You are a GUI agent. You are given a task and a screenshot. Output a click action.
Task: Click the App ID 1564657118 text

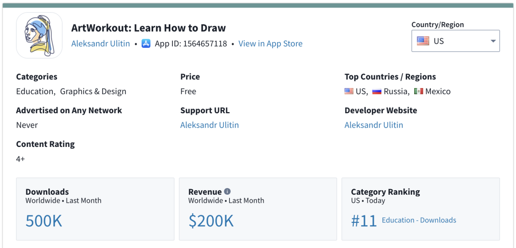(191, 44)
